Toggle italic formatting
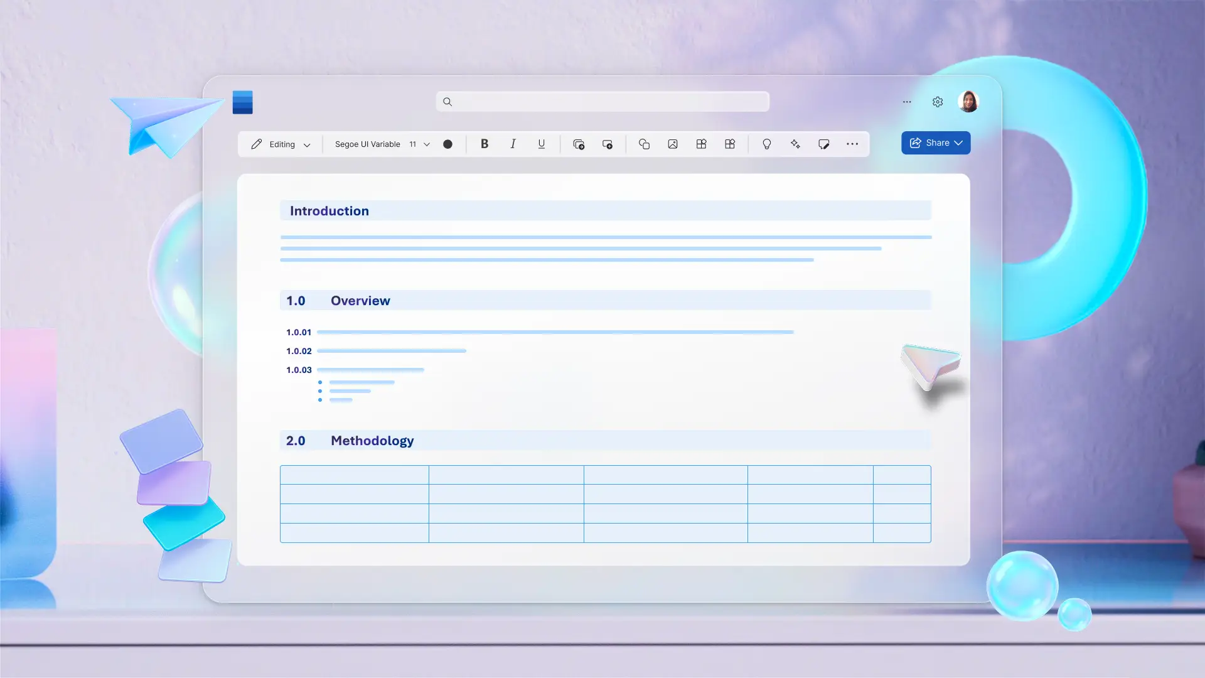 (x=513, y=144)
